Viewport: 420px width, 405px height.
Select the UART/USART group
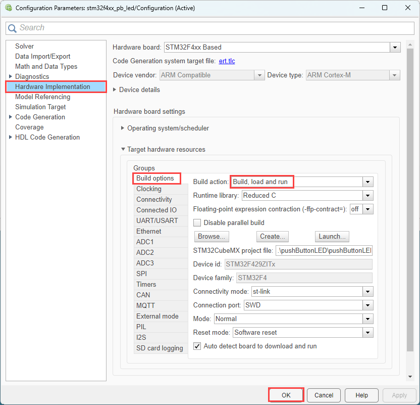[x=161, y=221]
